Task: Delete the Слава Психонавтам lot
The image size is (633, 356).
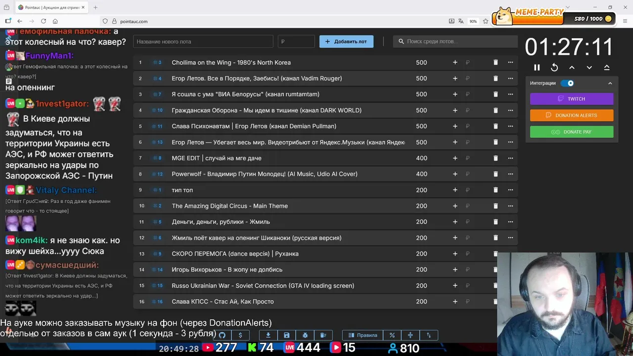Action: (496, 126)
